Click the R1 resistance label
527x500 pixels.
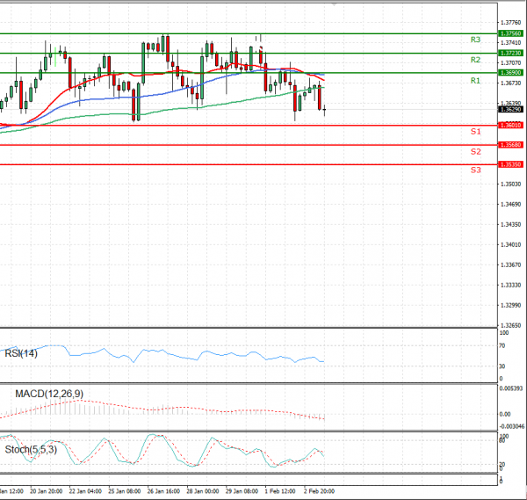click(475, 81)
